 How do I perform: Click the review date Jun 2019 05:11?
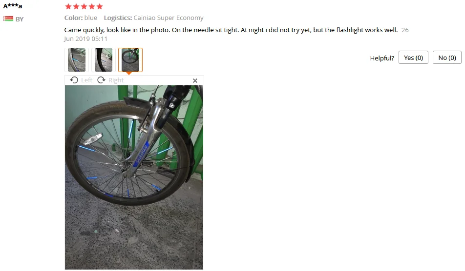(x=85, y=39)
